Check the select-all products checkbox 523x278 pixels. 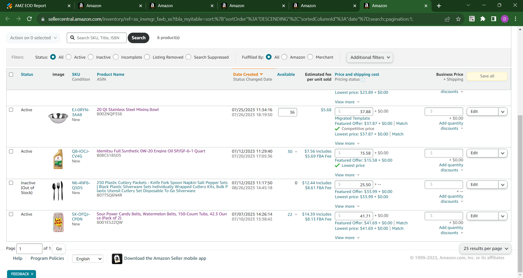tap(11, 74)
